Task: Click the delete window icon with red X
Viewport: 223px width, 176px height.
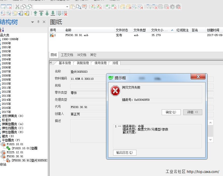Action: tap(9, 7)
